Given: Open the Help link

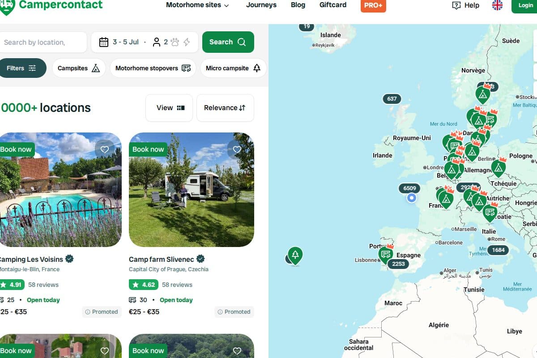Looking at the screenshot, I should (472, 5).
